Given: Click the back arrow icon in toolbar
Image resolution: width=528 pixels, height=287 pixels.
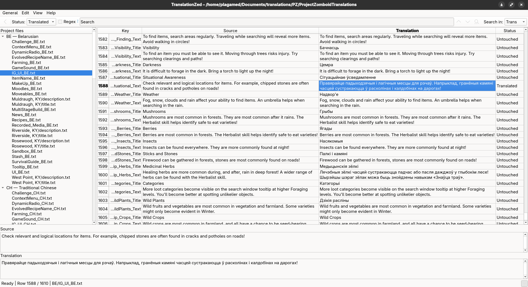Looking at the screenshot, I should pyautogui.click(x=5, y=22).
